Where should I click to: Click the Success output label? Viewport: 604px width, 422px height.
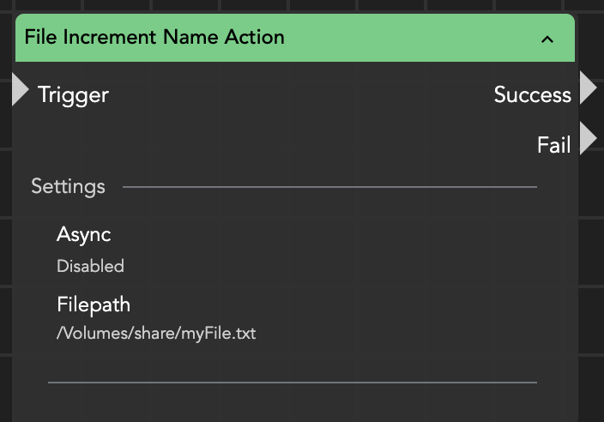pyautogui.click(x=532, y=94)
